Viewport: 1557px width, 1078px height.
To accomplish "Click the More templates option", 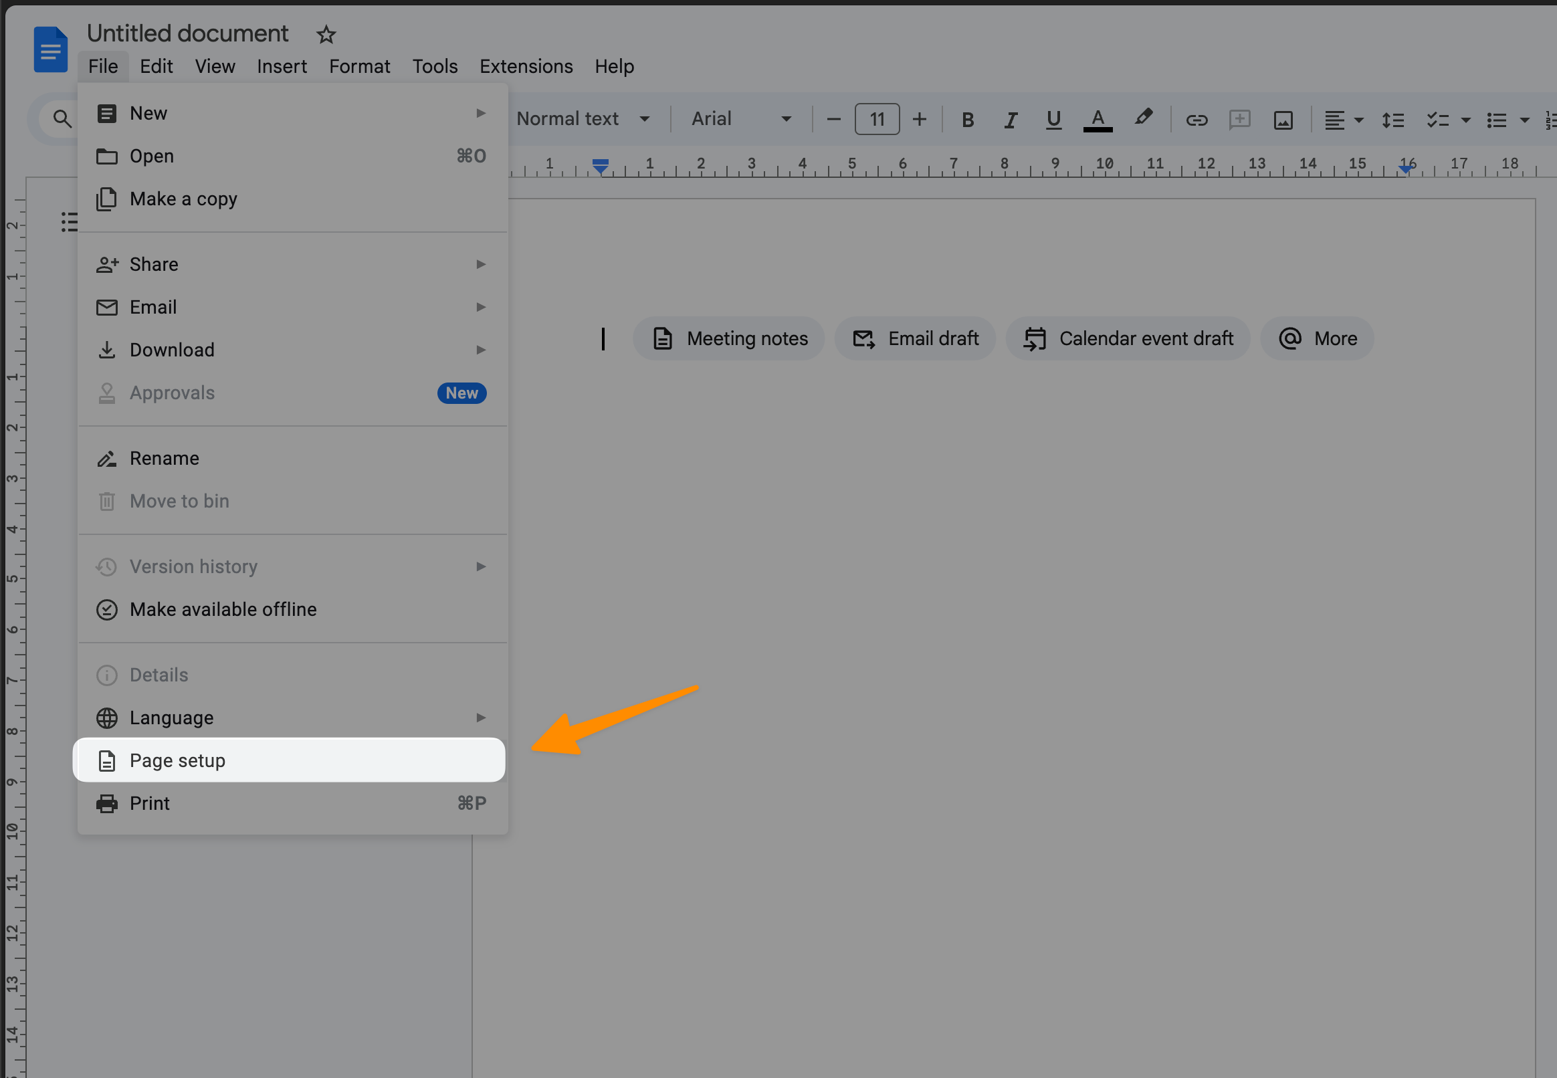I will point(1317,338).
